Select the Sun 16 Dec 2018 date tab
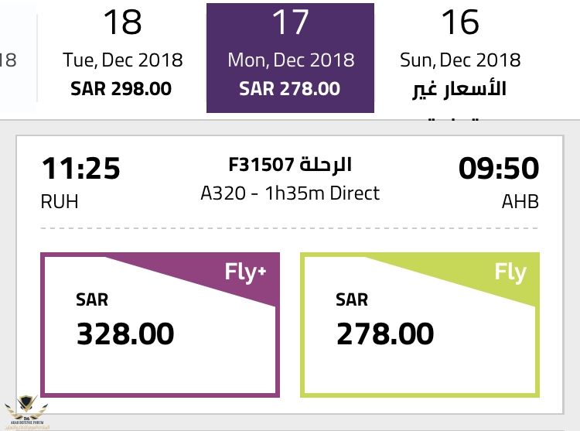This screenshot has height=431, width=580. tap(460, 59)
